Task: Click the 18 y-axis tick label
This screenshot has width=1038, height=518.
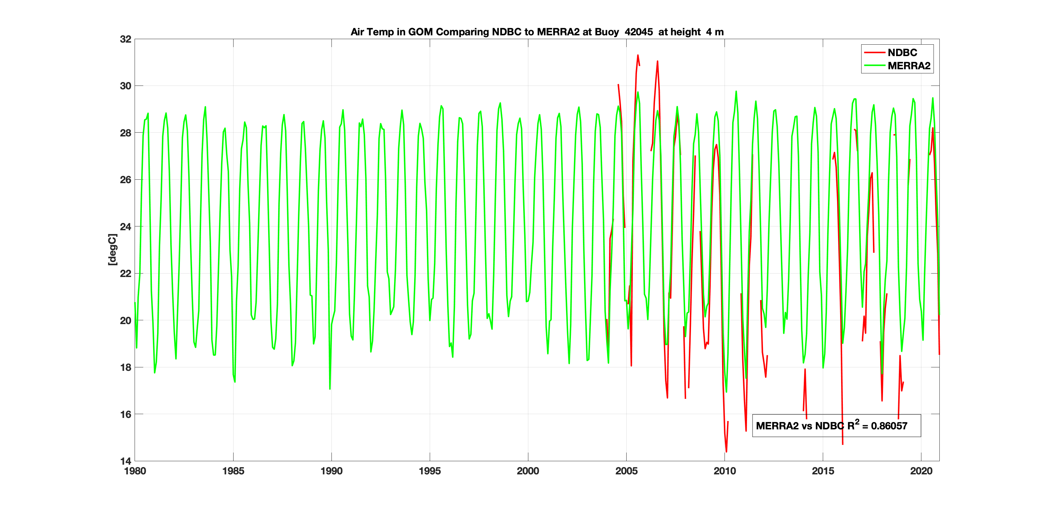Action: point(126,367)
